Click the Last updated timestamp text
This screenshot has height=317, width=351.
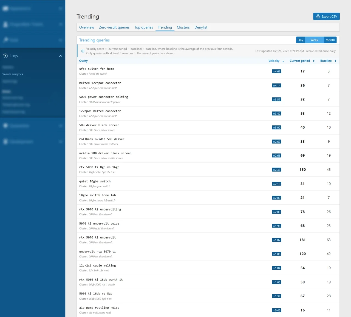(x=295, y=51)
